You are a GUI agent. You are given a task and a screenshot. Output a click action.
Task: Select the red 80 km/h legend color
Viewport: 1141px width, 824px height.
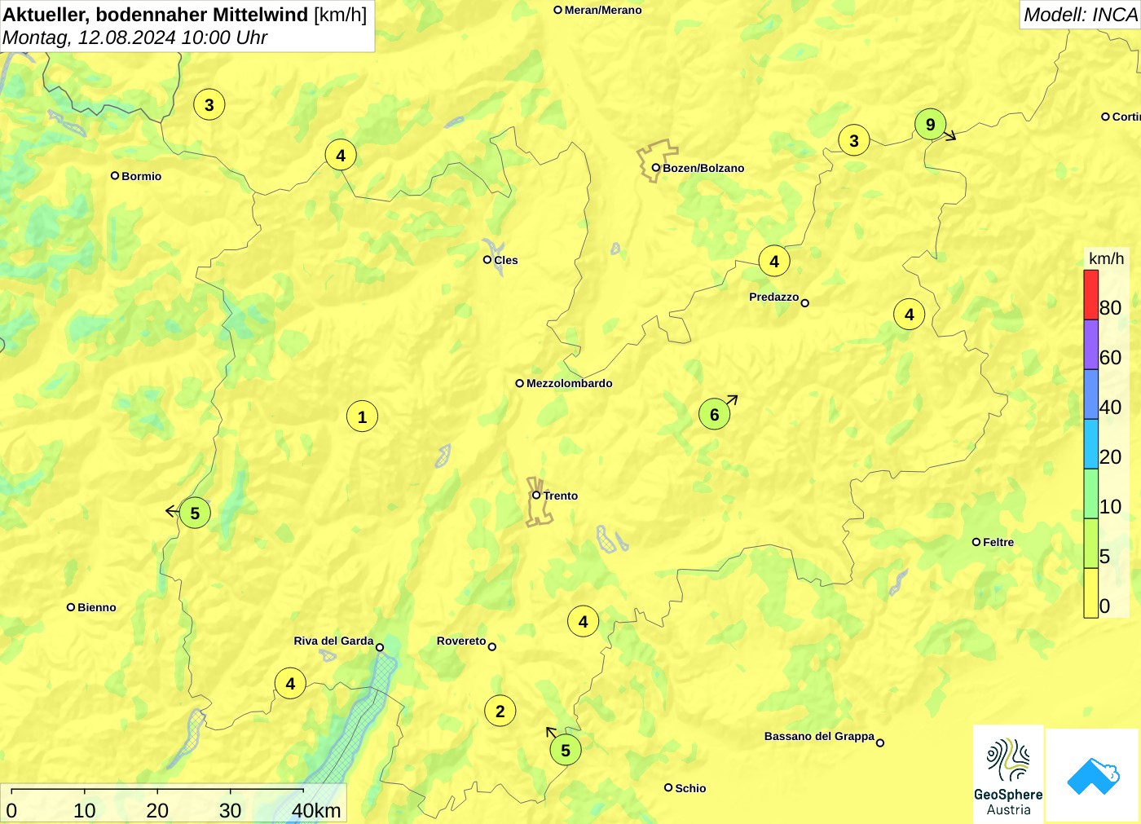(x=1090, y=295)
